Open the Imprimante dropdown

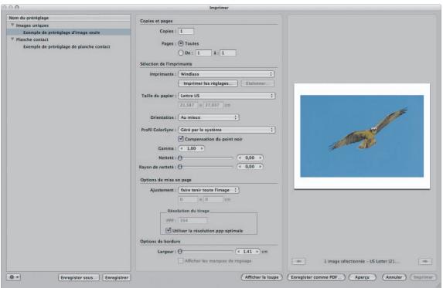tap(227, 74)
